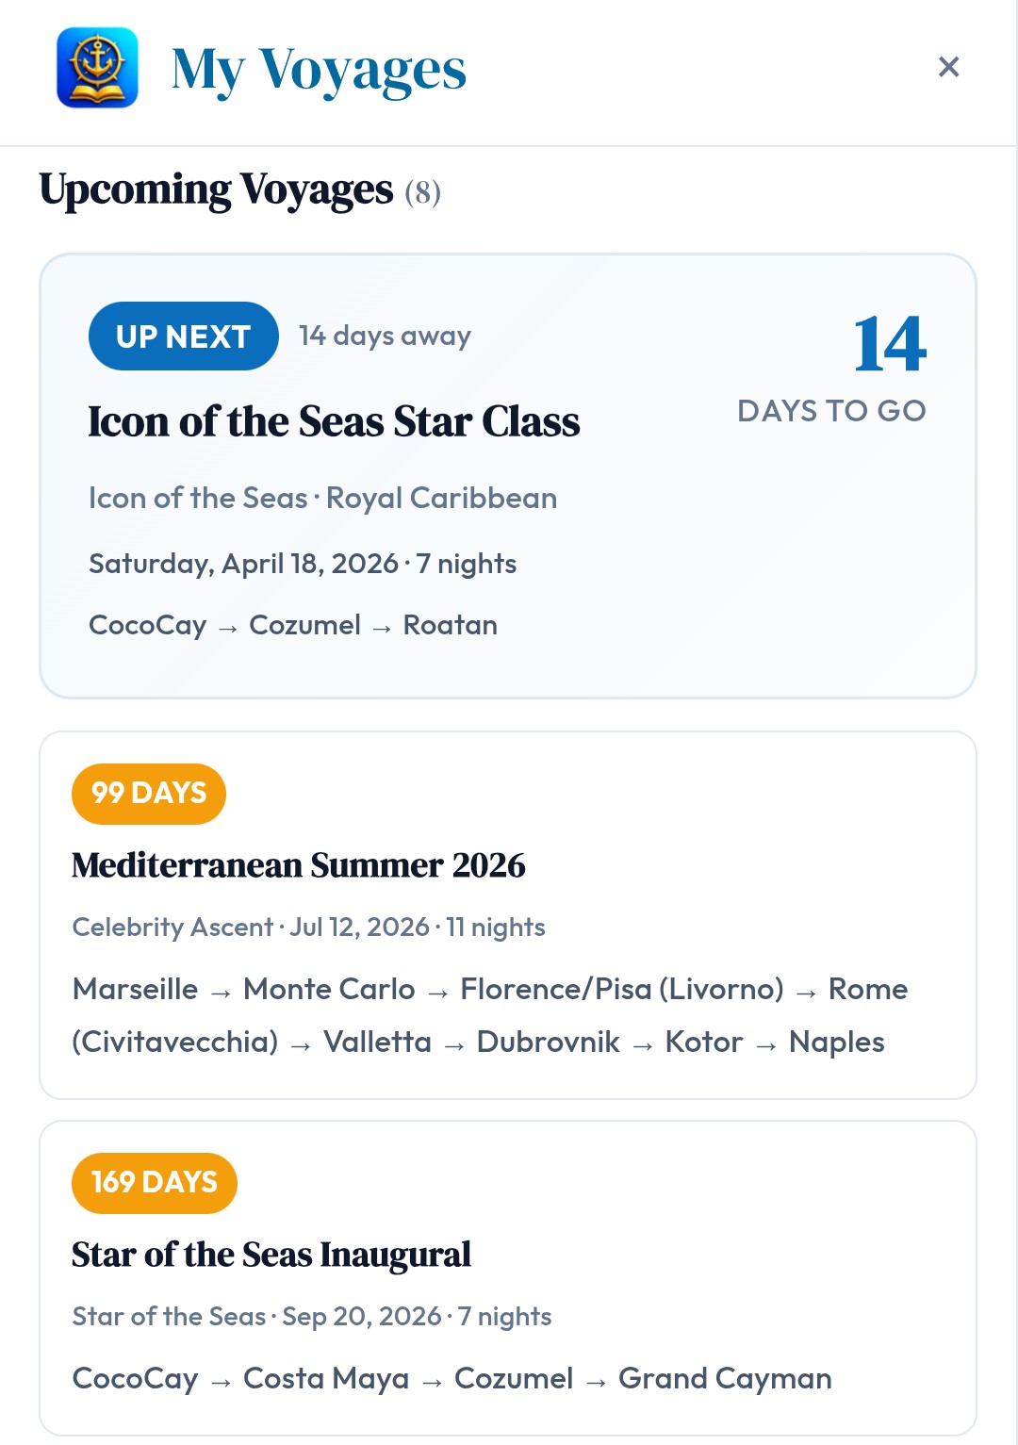Image resolution: width=1018 pixels, height=1445 pixels.
Task: Click the 169 DAYS countdown badge
Action: [155, 1183]
